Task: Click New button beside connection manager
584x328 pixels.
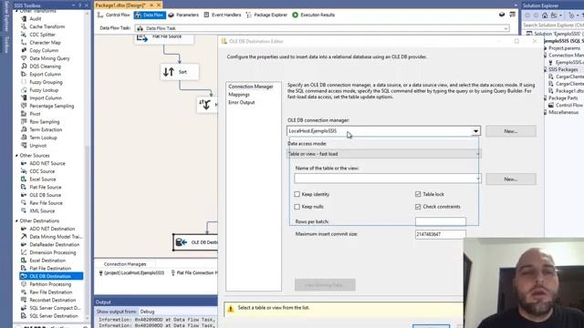Action: click(511, 131)
